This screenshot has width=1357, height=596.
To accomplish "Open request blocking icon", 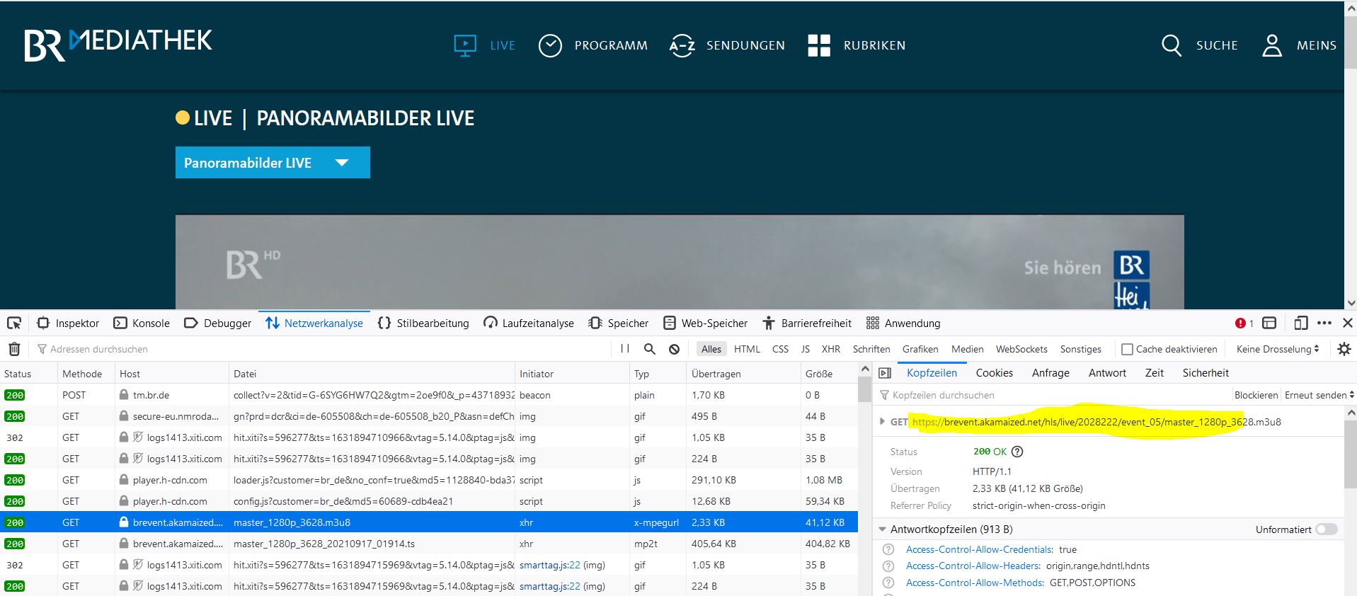I will click(x=674, y=349).
